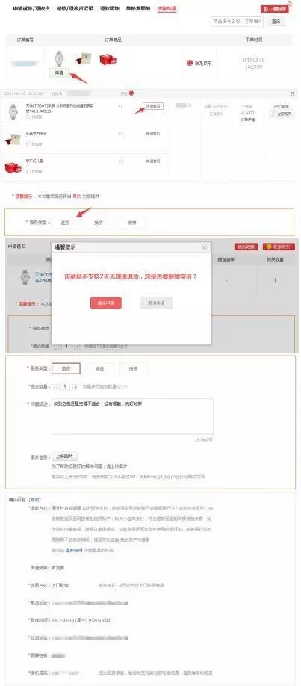
Task: Select the 换货 service type in lower form
Action: pos(100,368)
